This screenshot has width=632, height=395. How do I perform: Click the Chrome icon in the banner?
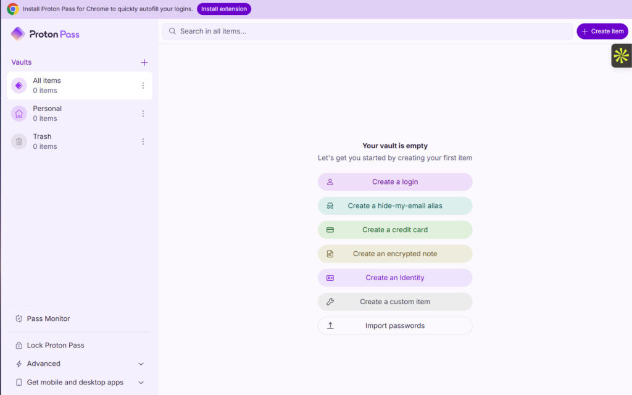pyautogui.click(x=13, y=9)
